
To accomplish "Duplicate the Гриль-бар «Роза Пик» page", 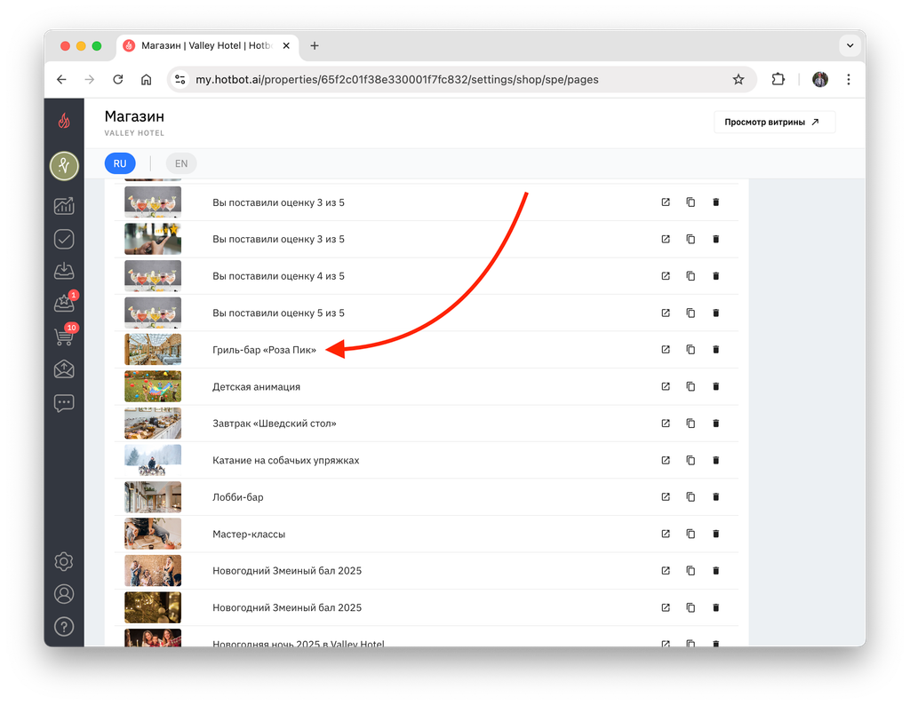I will pos(690,350).
